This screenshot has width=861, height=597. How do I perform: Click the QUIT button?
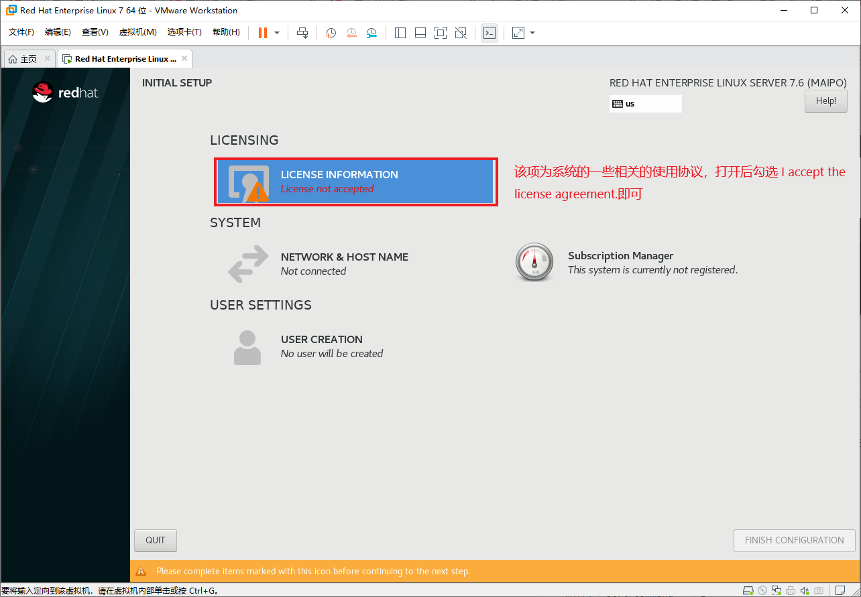tap(156, 540)
